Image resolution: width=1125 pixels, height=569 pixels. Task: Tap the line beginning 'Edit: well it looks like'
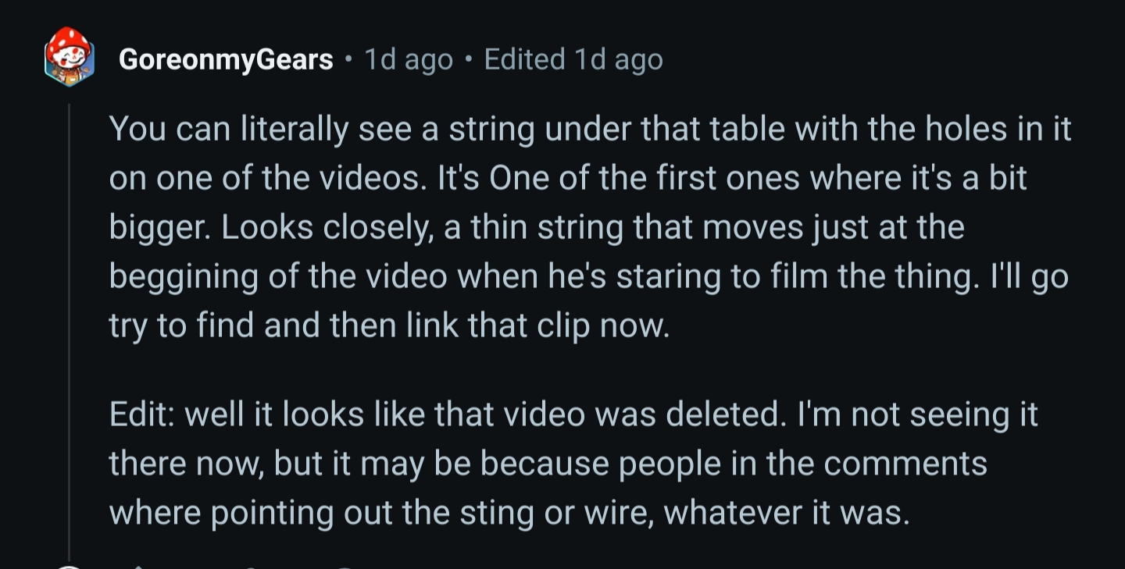click(573, 415)
